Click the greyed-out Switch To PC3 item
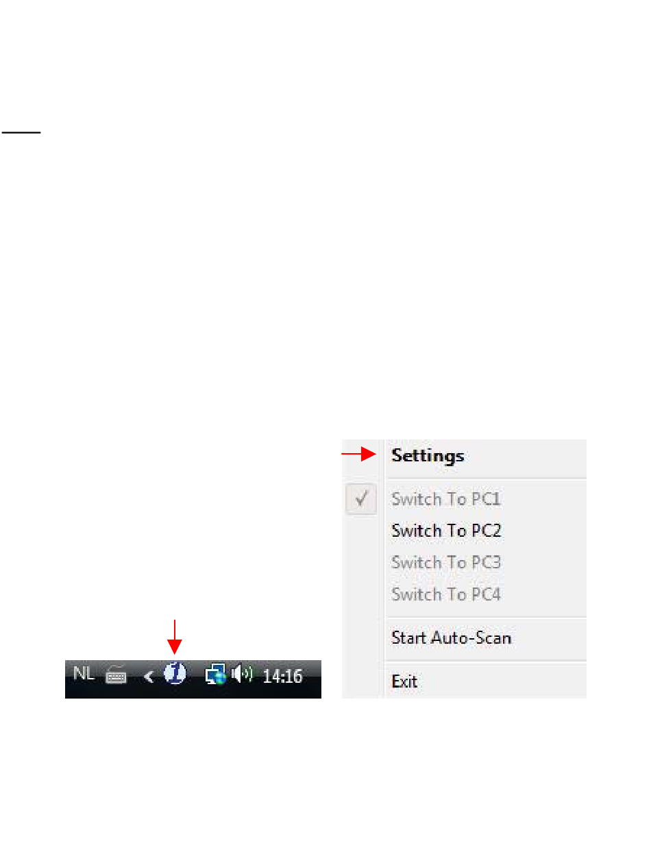The image size is (651, 848). point(446,563)
